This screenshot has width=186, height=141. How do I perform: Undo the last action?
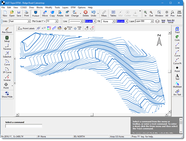[x=93, y=13]
